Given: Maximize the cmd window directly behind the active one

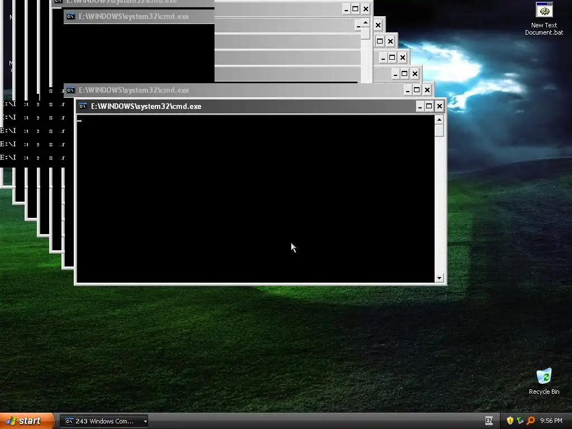Looking at the screenshot, I should [417, 90].
